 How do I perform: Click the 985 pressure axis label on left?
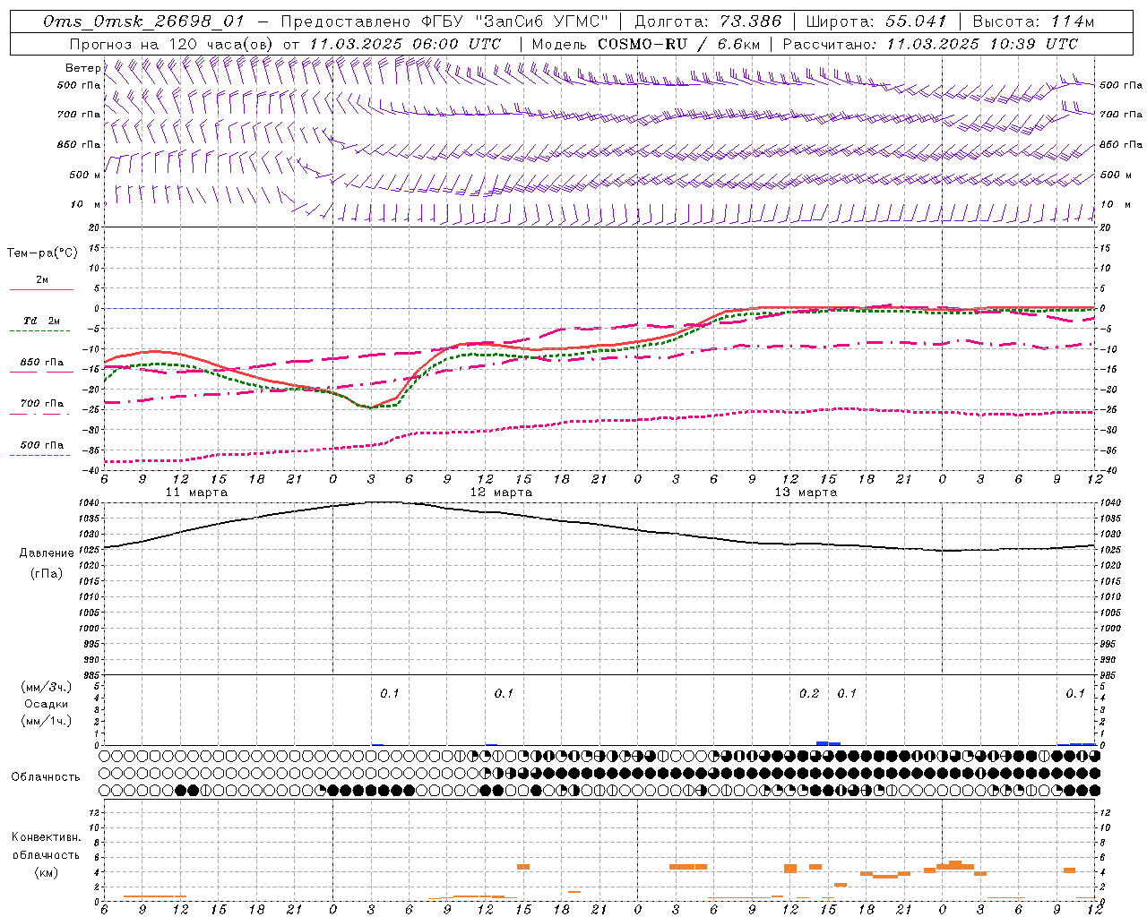(92, 674)
